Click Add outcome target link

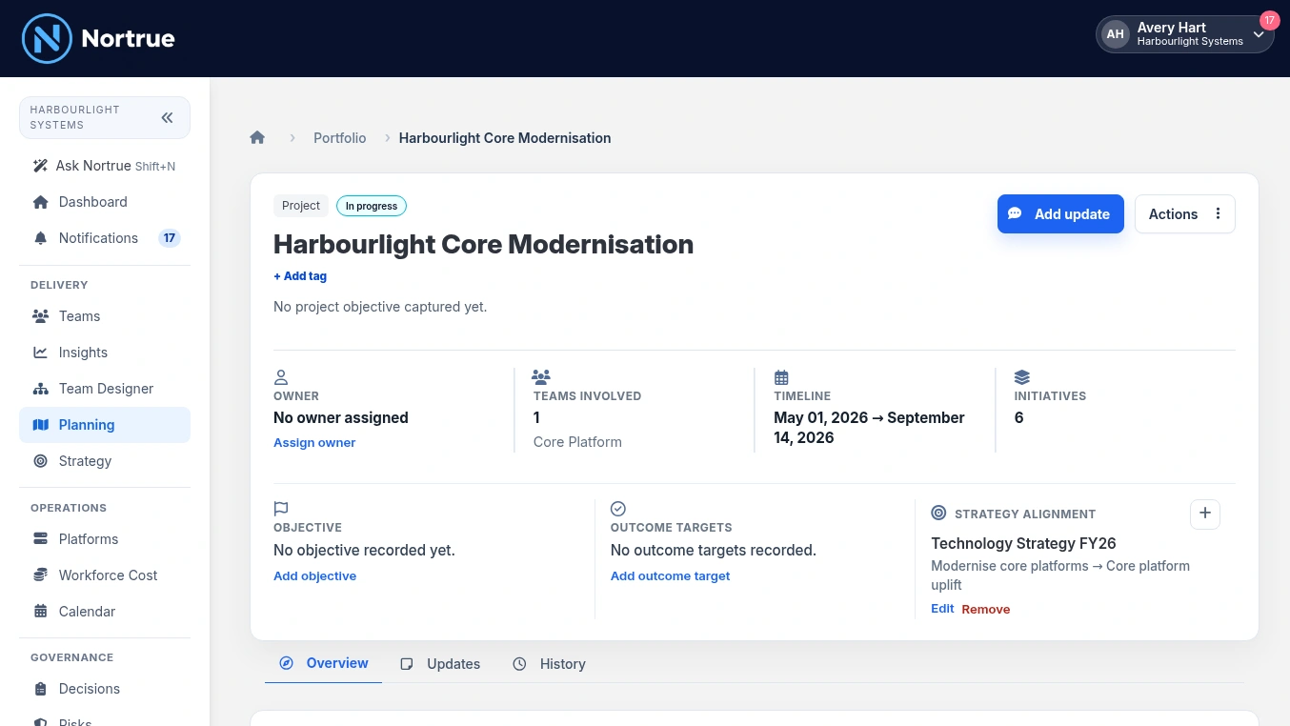tap(670, 575)
